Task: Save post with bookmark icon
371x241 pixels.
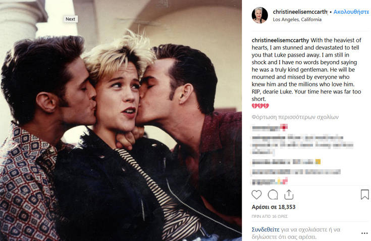Action: pyautogui.click(x=364, y=195)
